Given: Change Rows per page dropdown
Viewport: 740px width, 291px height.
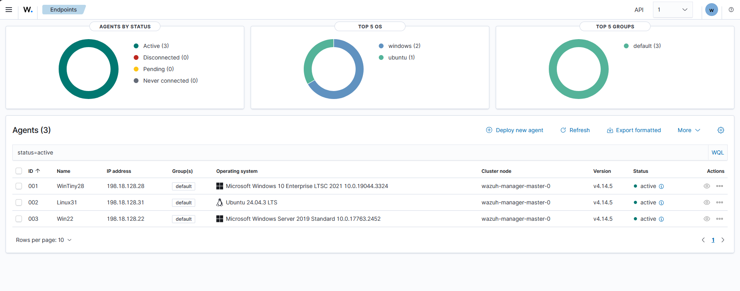Looking at the screenshot, I should [x=44, y=240].
